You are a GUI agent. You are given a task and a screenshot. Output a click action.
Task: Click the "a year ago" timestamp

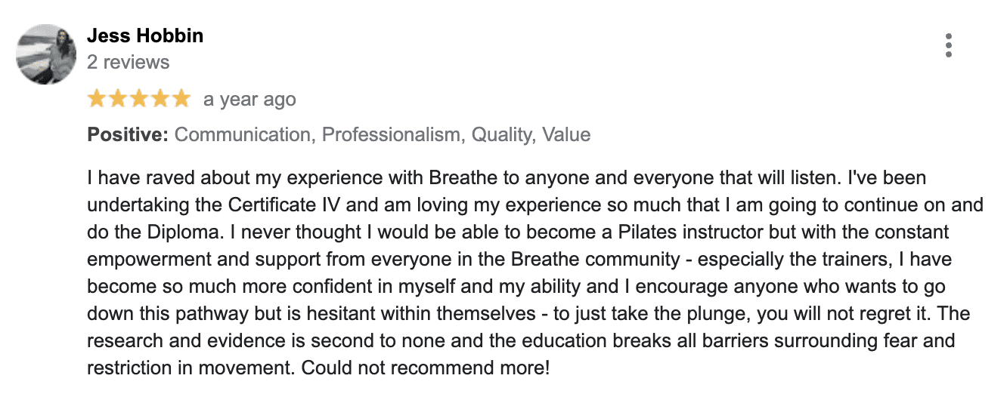coord(249,99)
